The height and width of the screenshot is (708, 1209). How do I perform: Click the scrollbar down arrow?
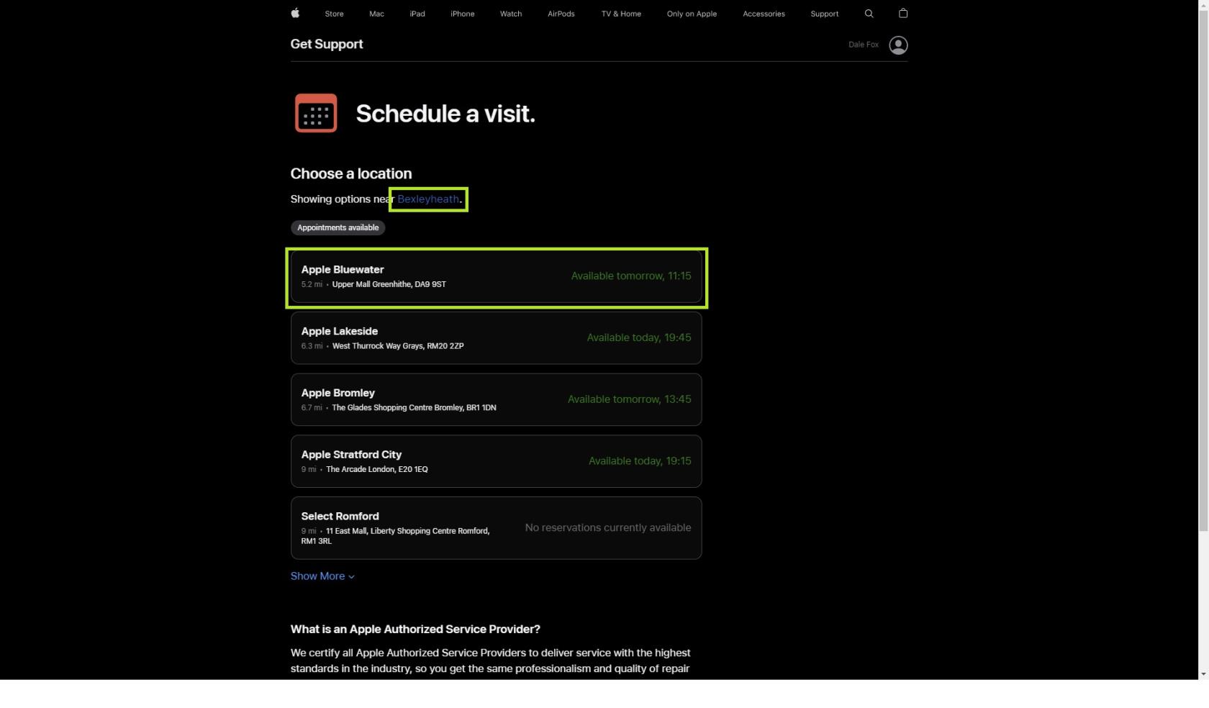(1203, 674)
